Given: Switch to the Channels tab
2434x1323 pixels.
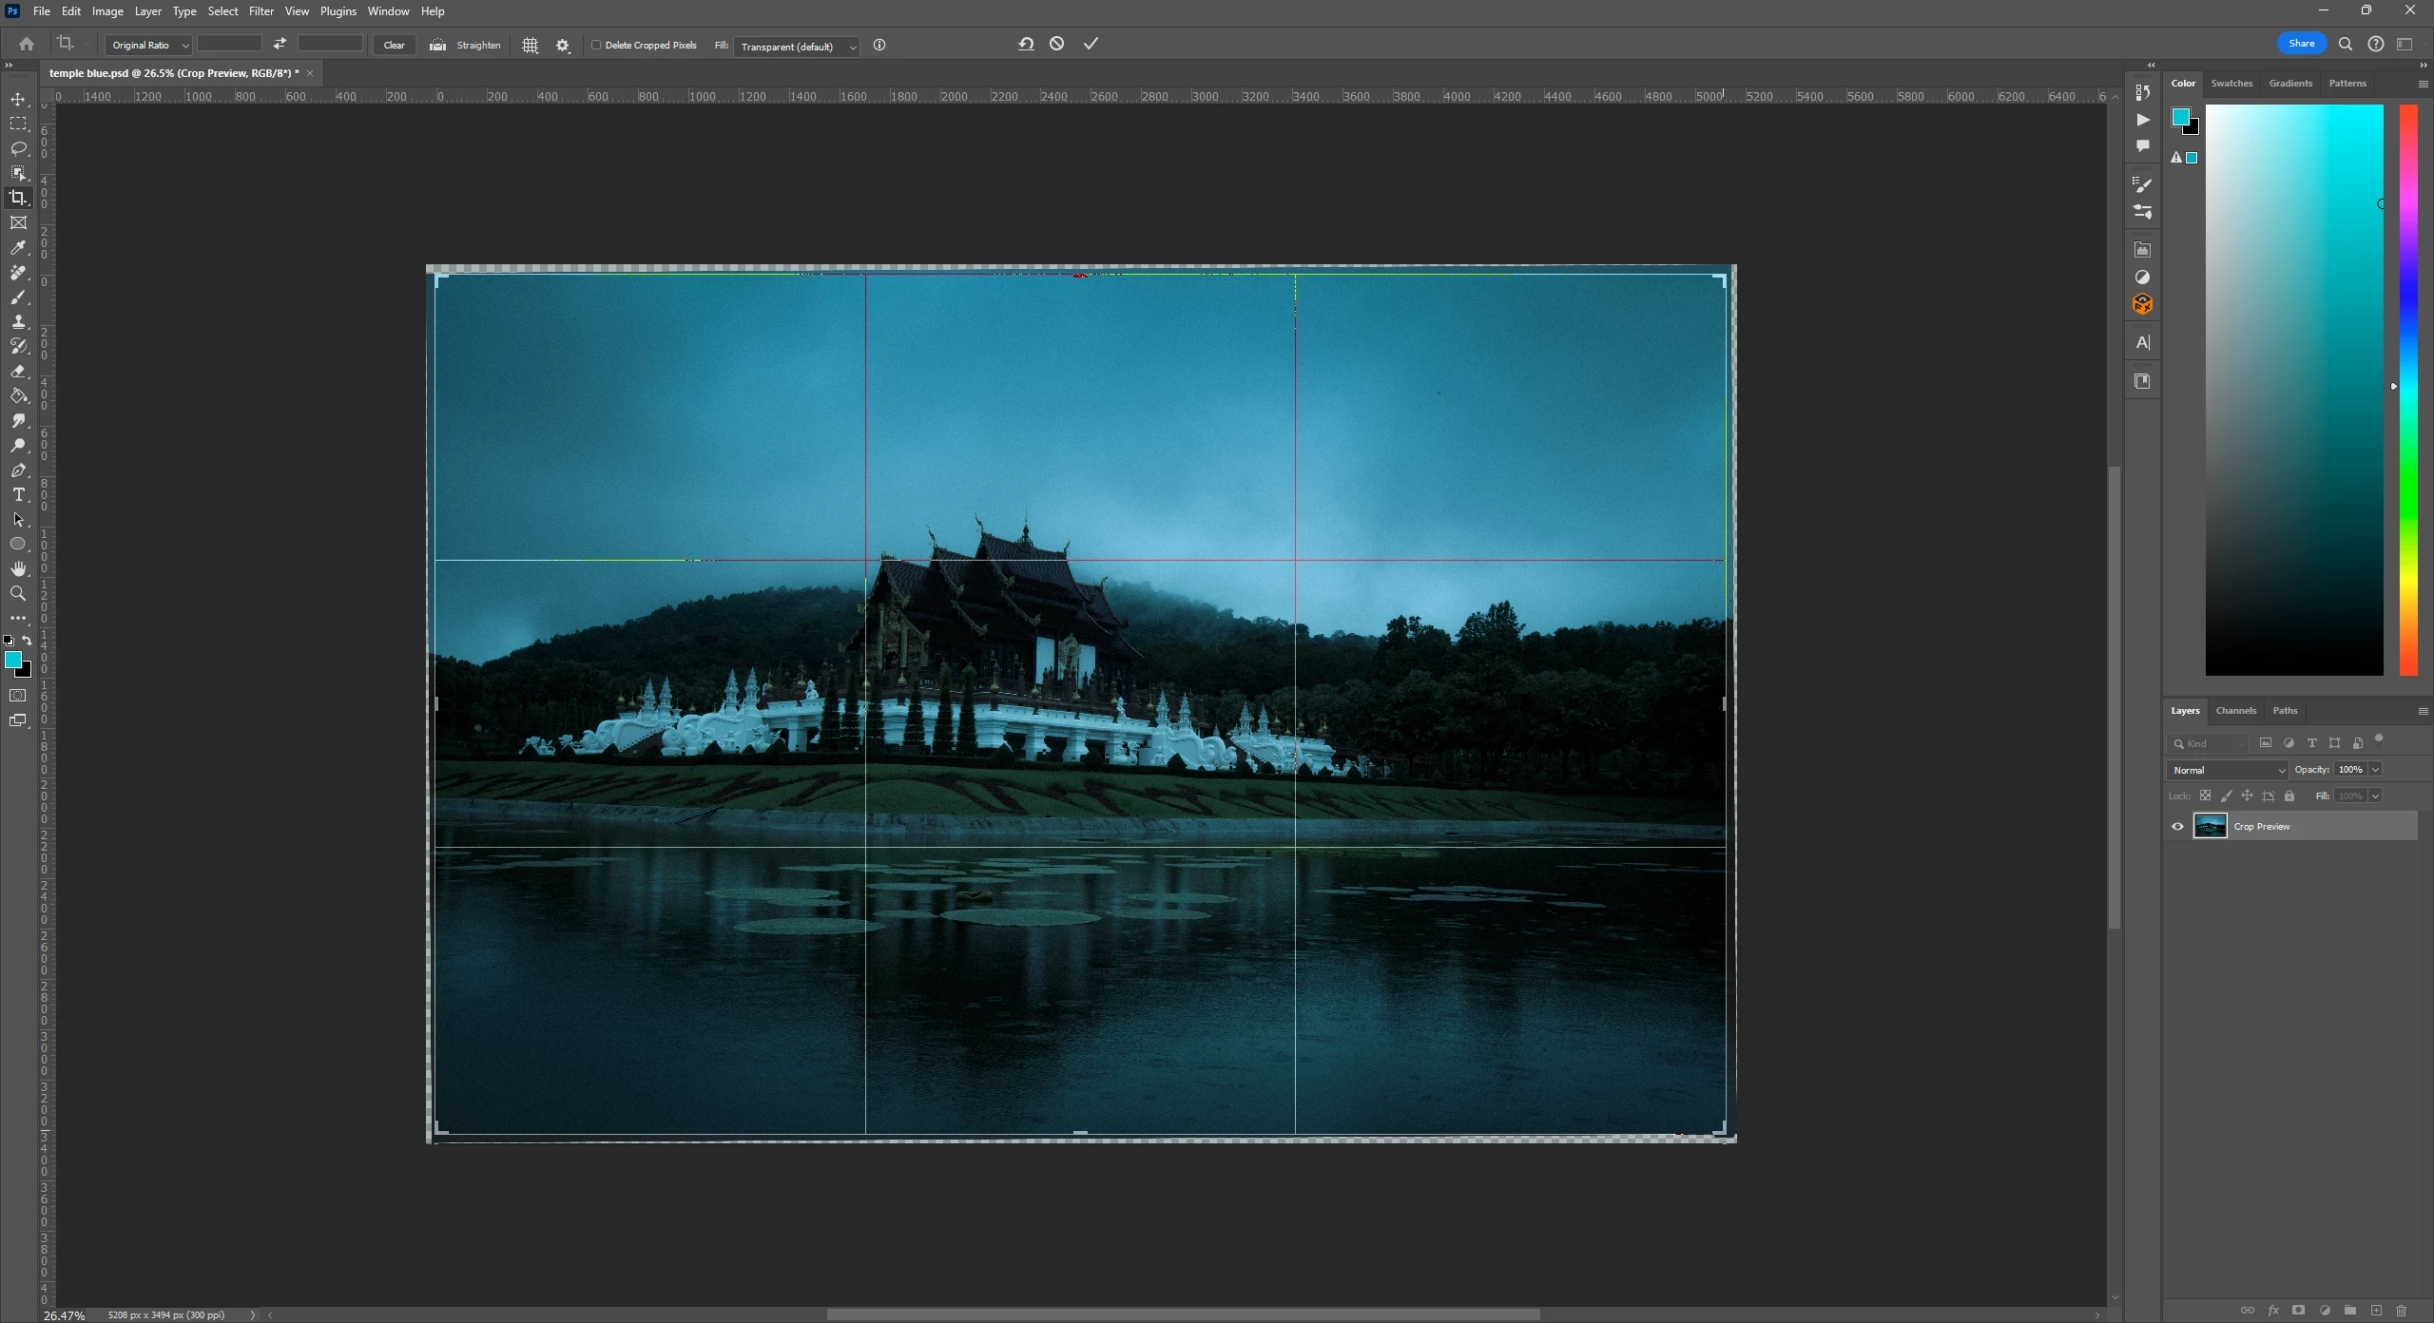Looking at the screenshot, I should 2235,711.
